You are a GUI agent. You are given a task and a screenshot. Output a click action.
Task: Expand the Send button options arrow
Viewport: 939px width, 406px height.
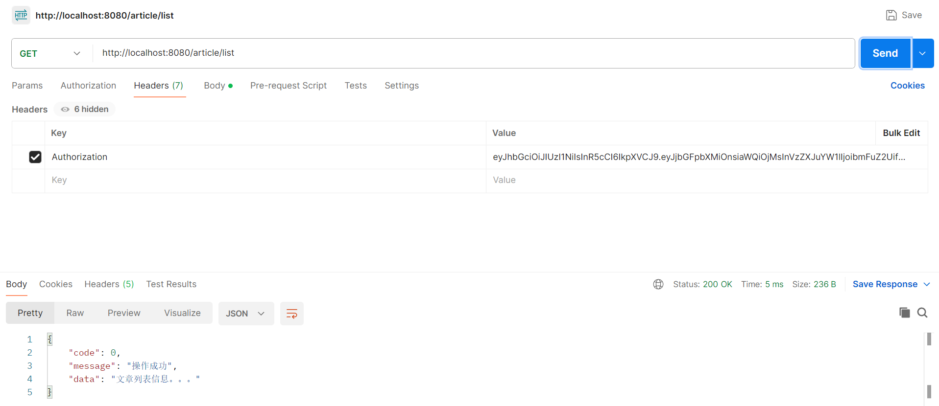(x=922, y=53)
